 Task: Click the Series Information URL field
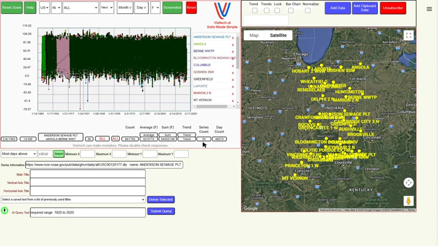pos(104,165)
